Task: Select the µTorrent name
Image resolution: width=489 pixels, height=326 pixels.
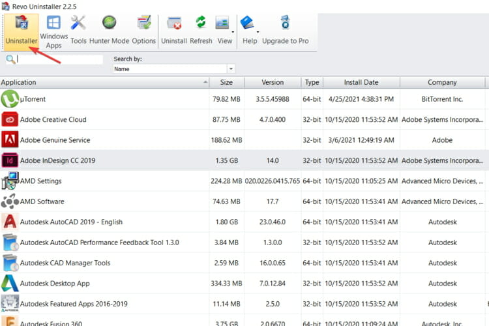Action: click(x=33, y=99)
